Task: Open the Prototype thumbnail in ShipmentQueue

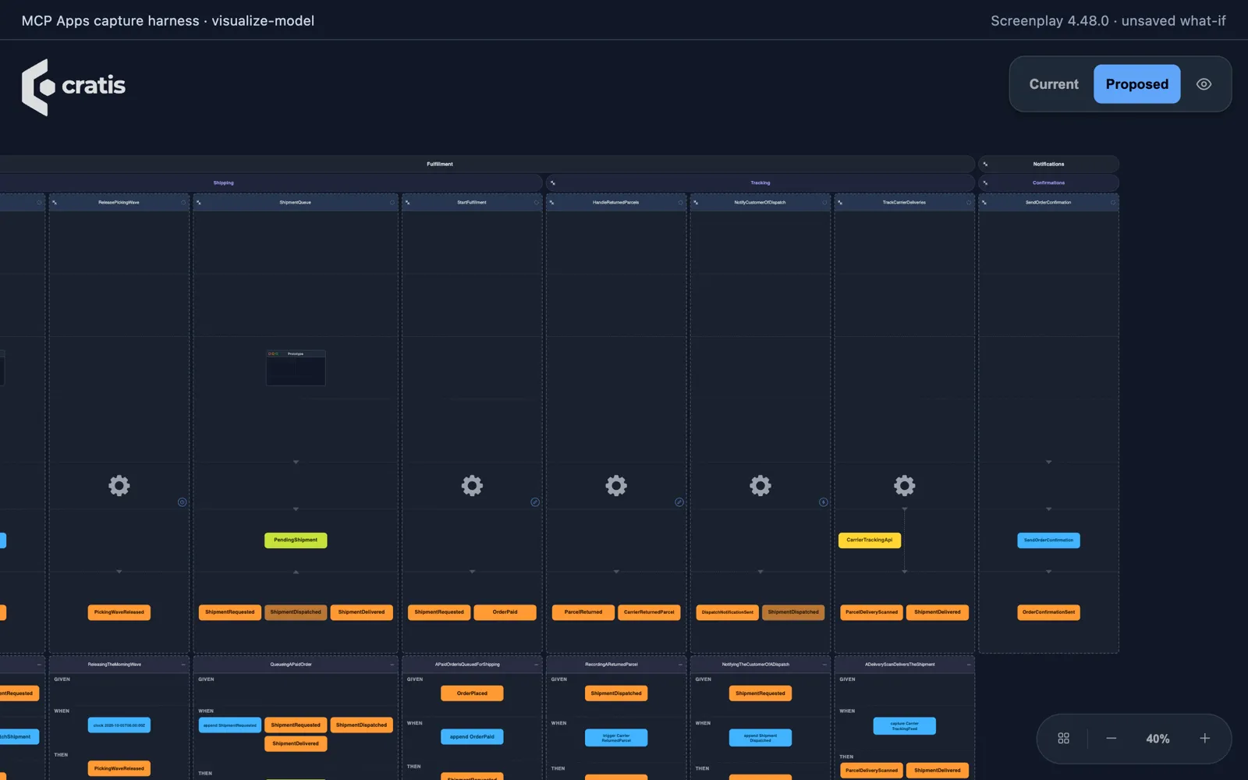Action: tap(296, 368)
